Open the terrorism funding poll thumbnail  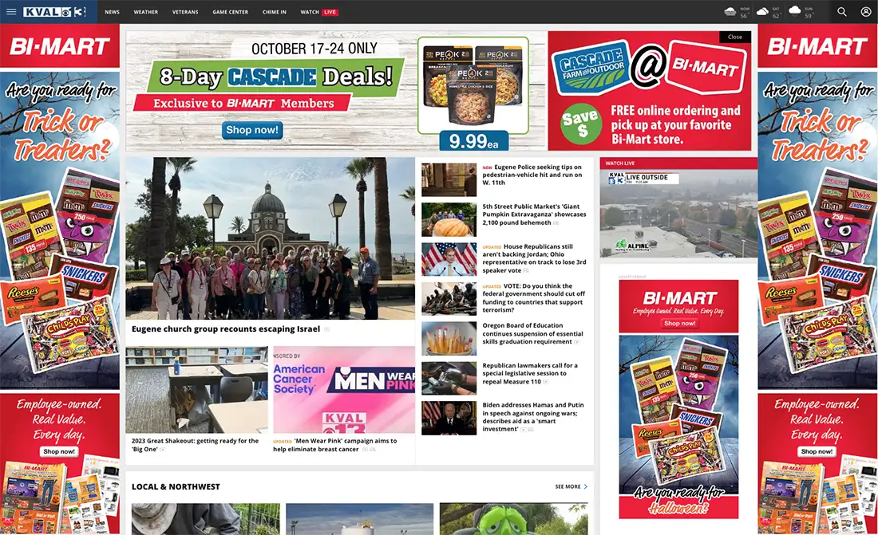pyautogui.click(x=449, y=299)
